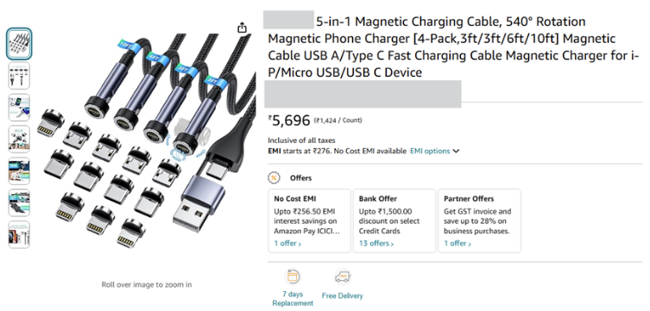Select the fourth product thumbnail
Viewport: 650px width, 311px height.
point(19,139)
